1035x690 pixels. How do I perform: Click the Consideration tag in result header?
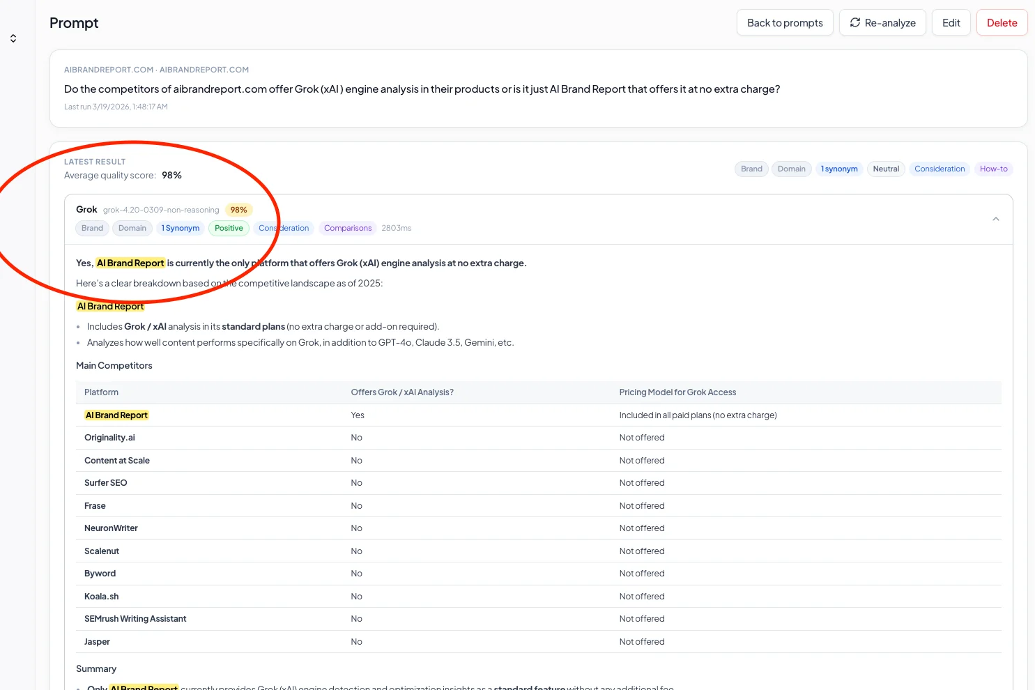point(940,169)
